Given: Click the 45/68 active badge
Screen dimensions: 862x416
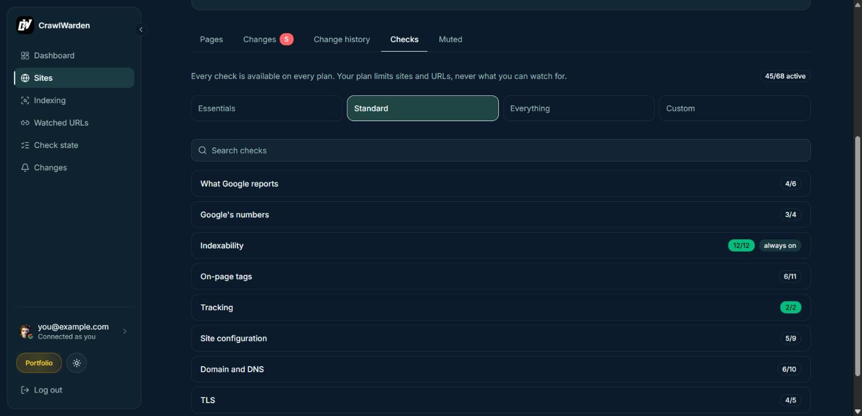Looking at the screenshot, I should [x=785, y=76].
